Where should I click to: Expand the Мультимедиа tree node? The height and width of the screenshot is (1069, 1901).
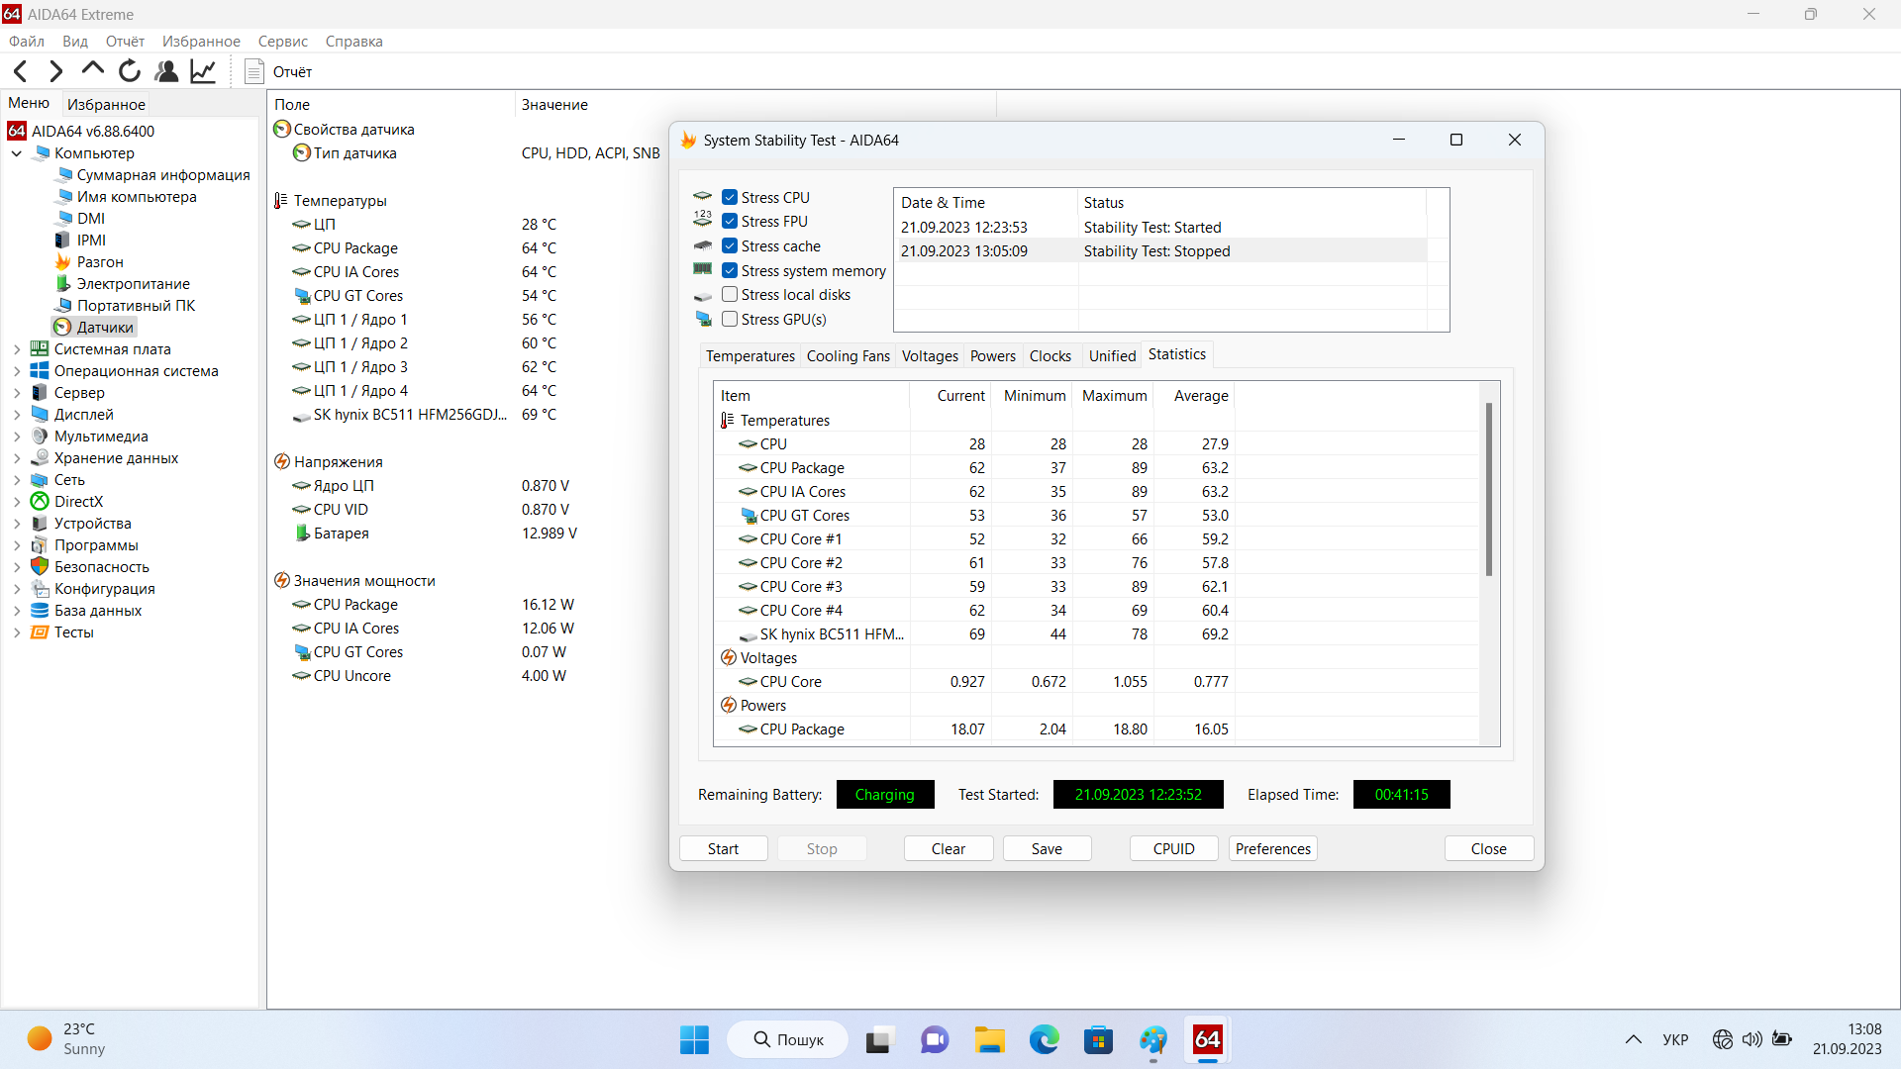point(17,437)
